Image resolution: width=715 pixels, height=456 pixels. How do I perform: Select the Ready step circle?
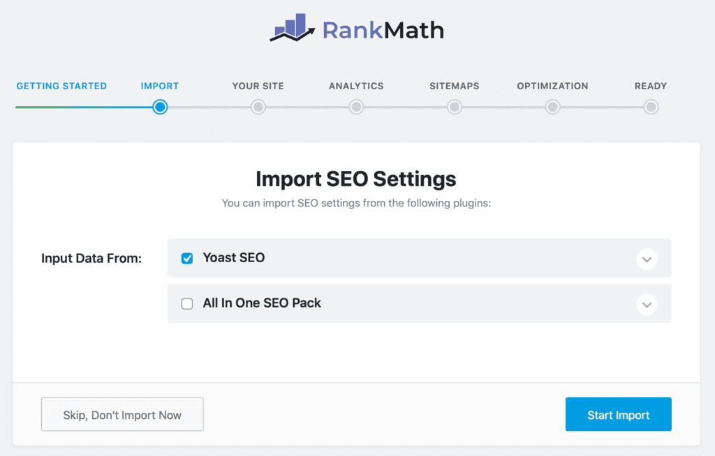650,107
